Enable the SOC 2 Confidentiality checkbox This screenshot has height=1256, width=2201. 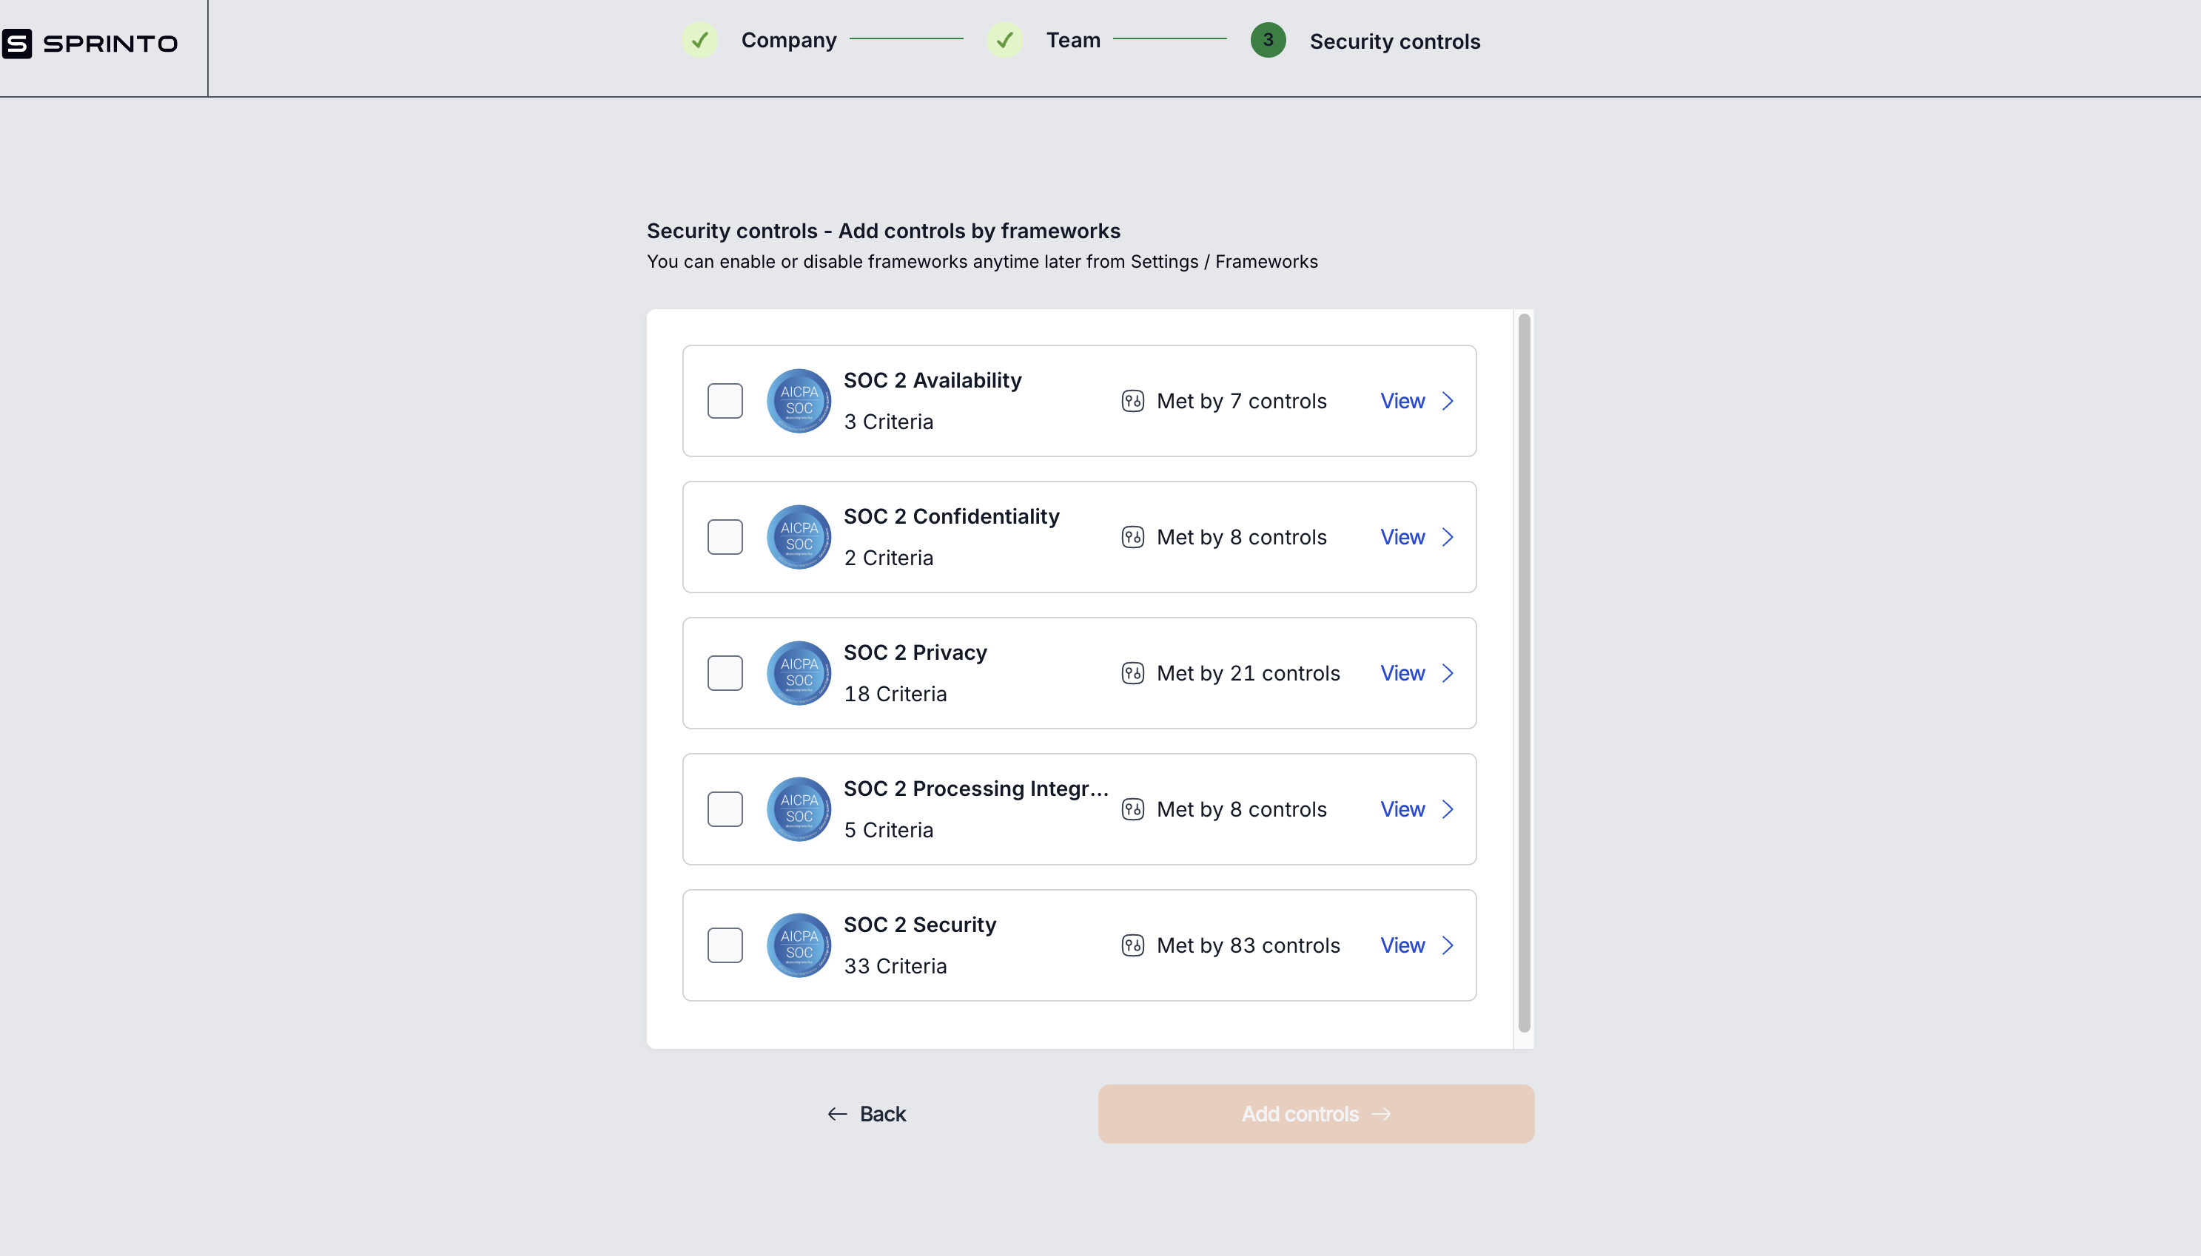(x=725, y=538)
